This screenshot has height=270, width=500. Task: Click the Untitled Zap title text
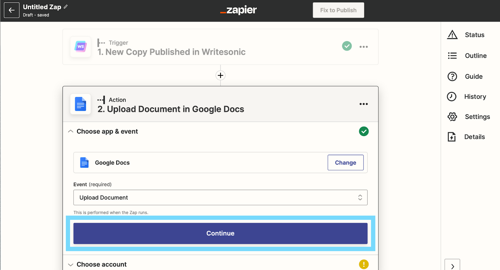(42, 7)
